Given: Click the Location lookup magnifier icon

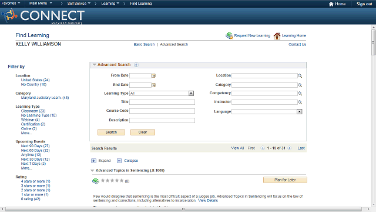Looking at the screenshot, I should click(x=300, y=76).
